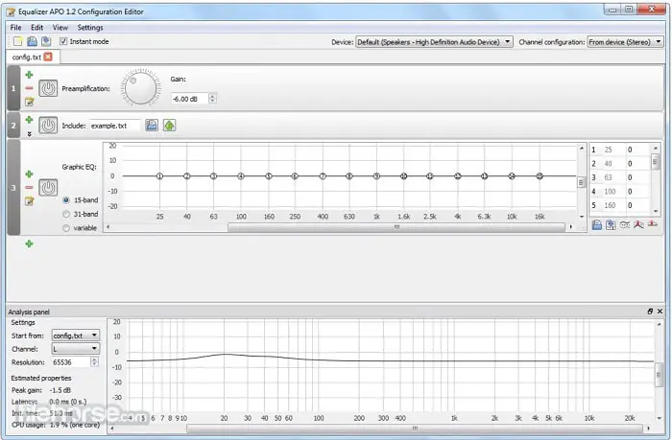Viewport: 672px width, 440px height.
Task: Add a filter above the Include row
Action: tap(29, 120)
